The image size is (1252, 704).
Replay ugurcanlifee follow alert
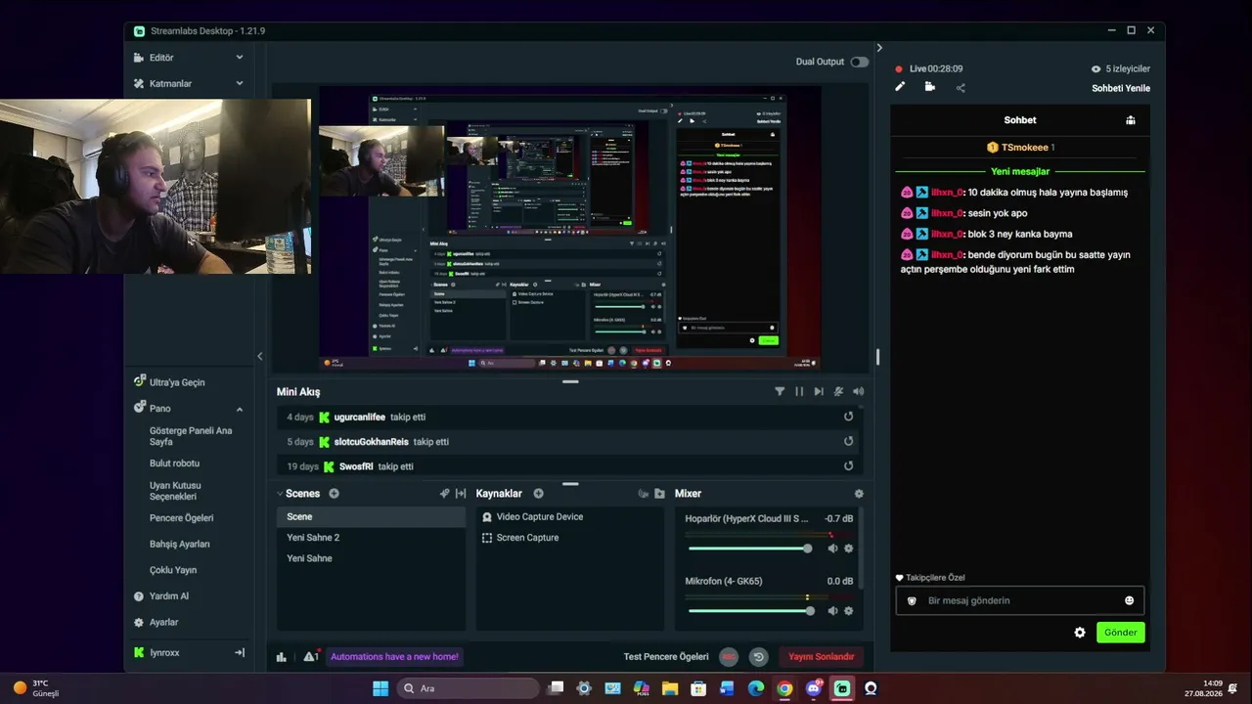[848, 417]
